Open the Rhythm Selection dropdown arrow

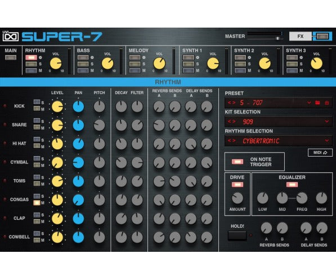point(327,140)
